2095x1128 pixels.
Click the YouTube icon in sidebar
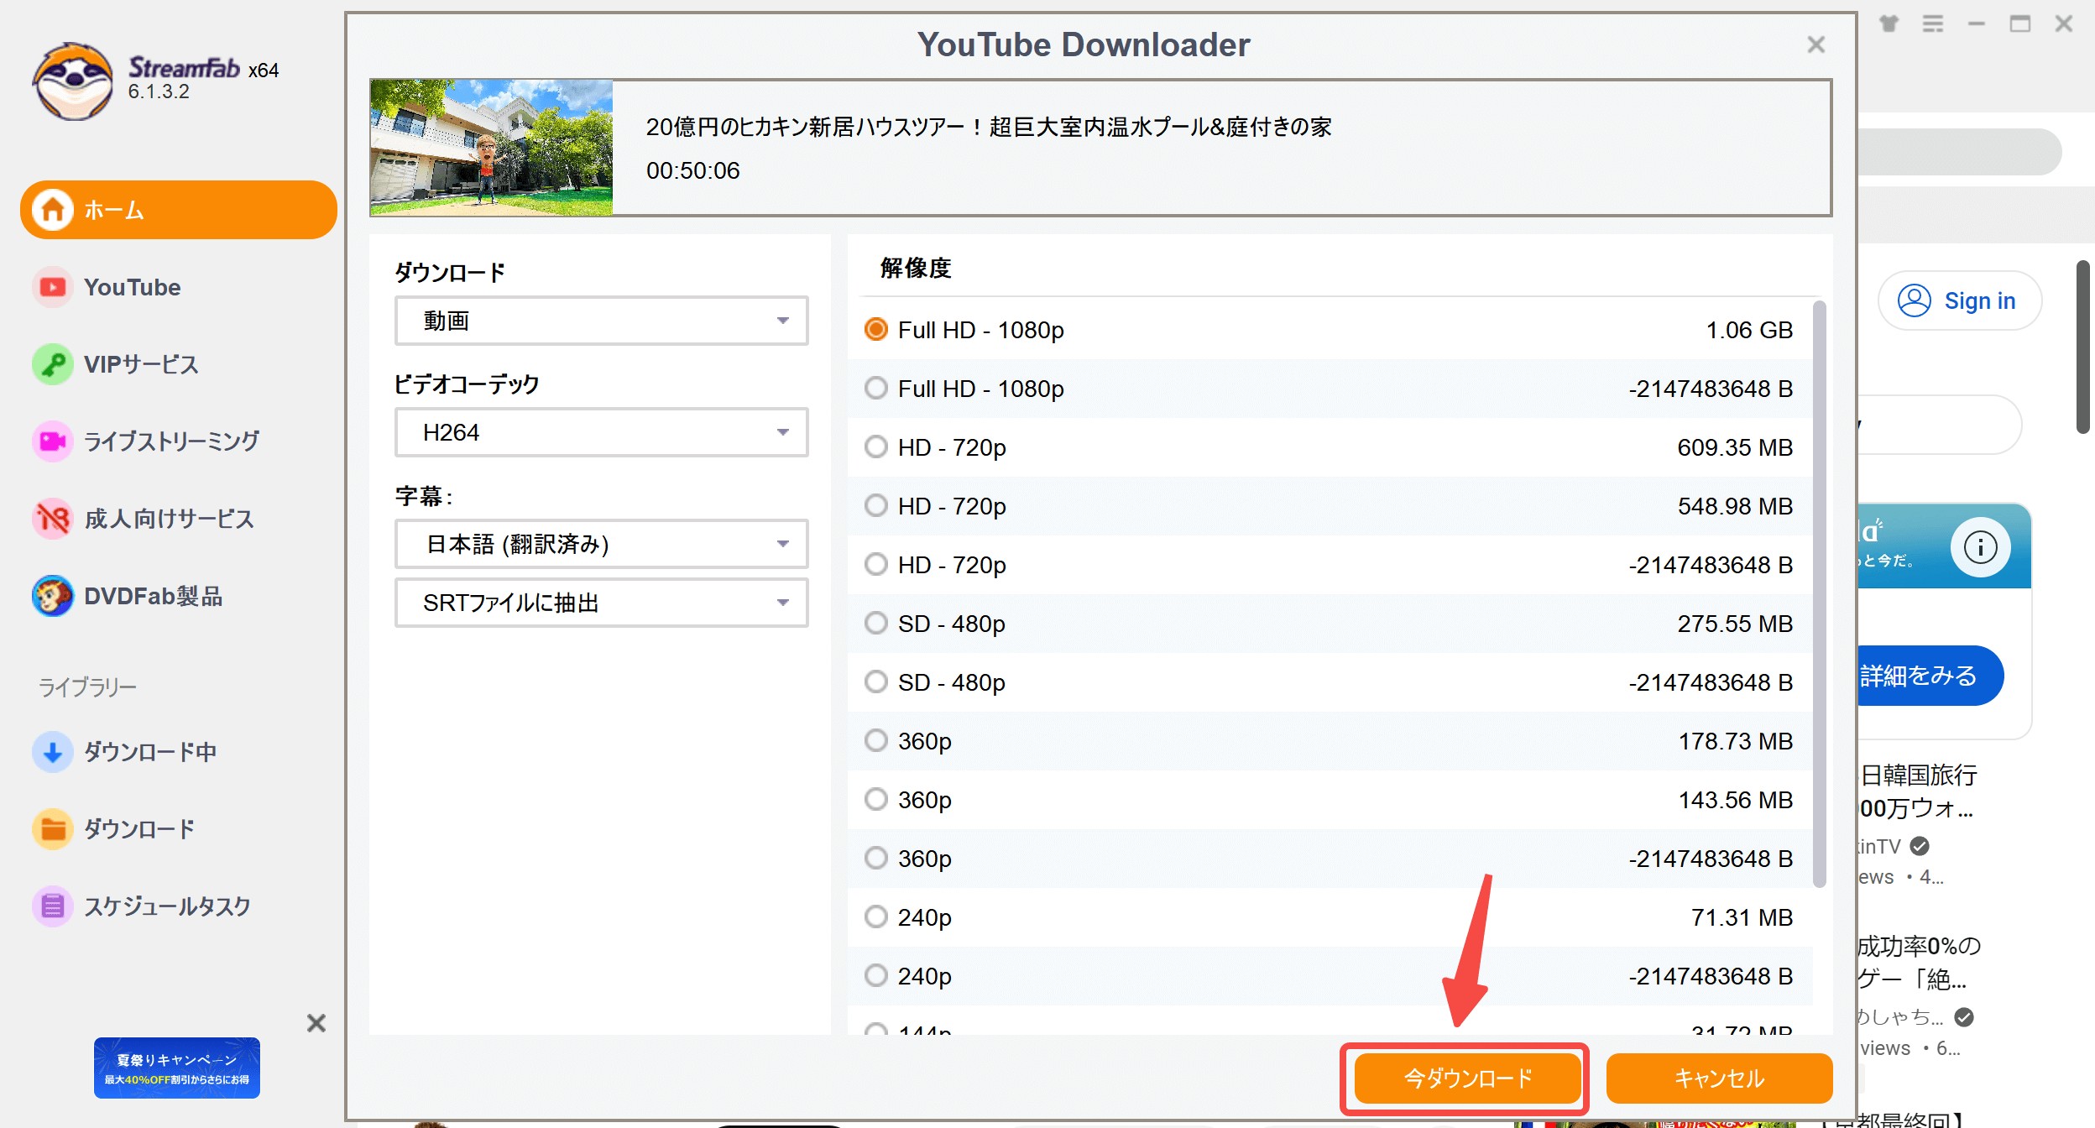tap(52, 287)
